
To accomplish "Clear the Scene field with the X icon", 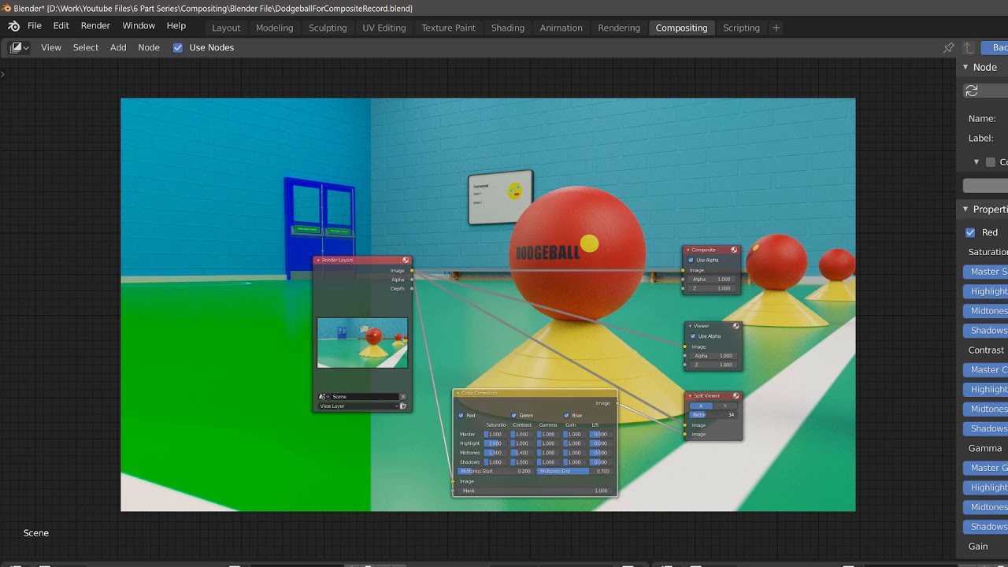I will [403, 397].
